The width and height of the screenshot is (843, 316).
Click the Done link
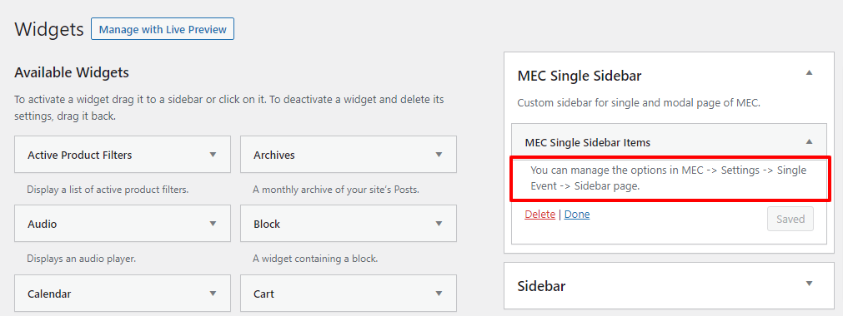click(x=577, y=214)
